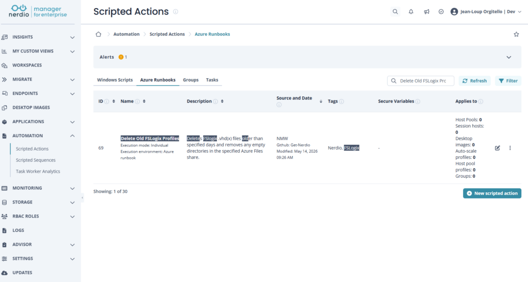
Task: Expand the Storage menu
Action: [x=72, y=202]
